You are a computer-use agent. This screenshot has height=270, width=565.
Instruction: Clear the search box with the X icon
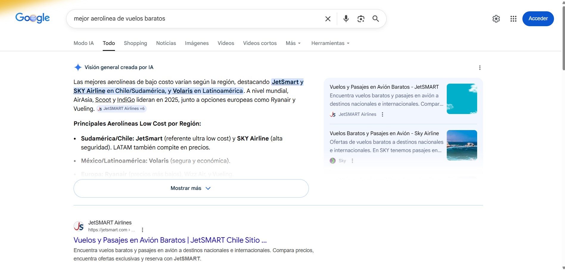coord(328,19)
